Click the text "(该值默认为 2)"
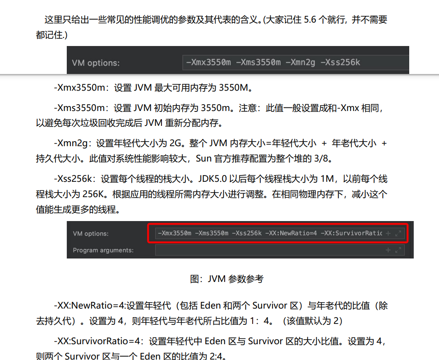Screen dimensions: 439x360 click(313, 321)
